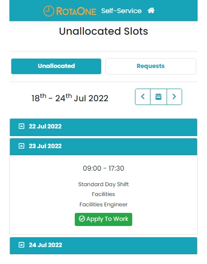Open the calendar date picker

[159, 97]
